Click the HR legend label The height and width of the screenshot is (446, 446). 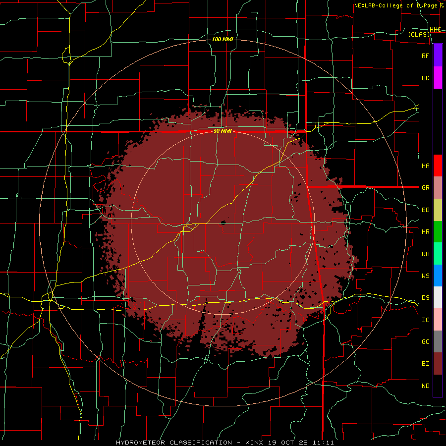click(x=425, y=232)
